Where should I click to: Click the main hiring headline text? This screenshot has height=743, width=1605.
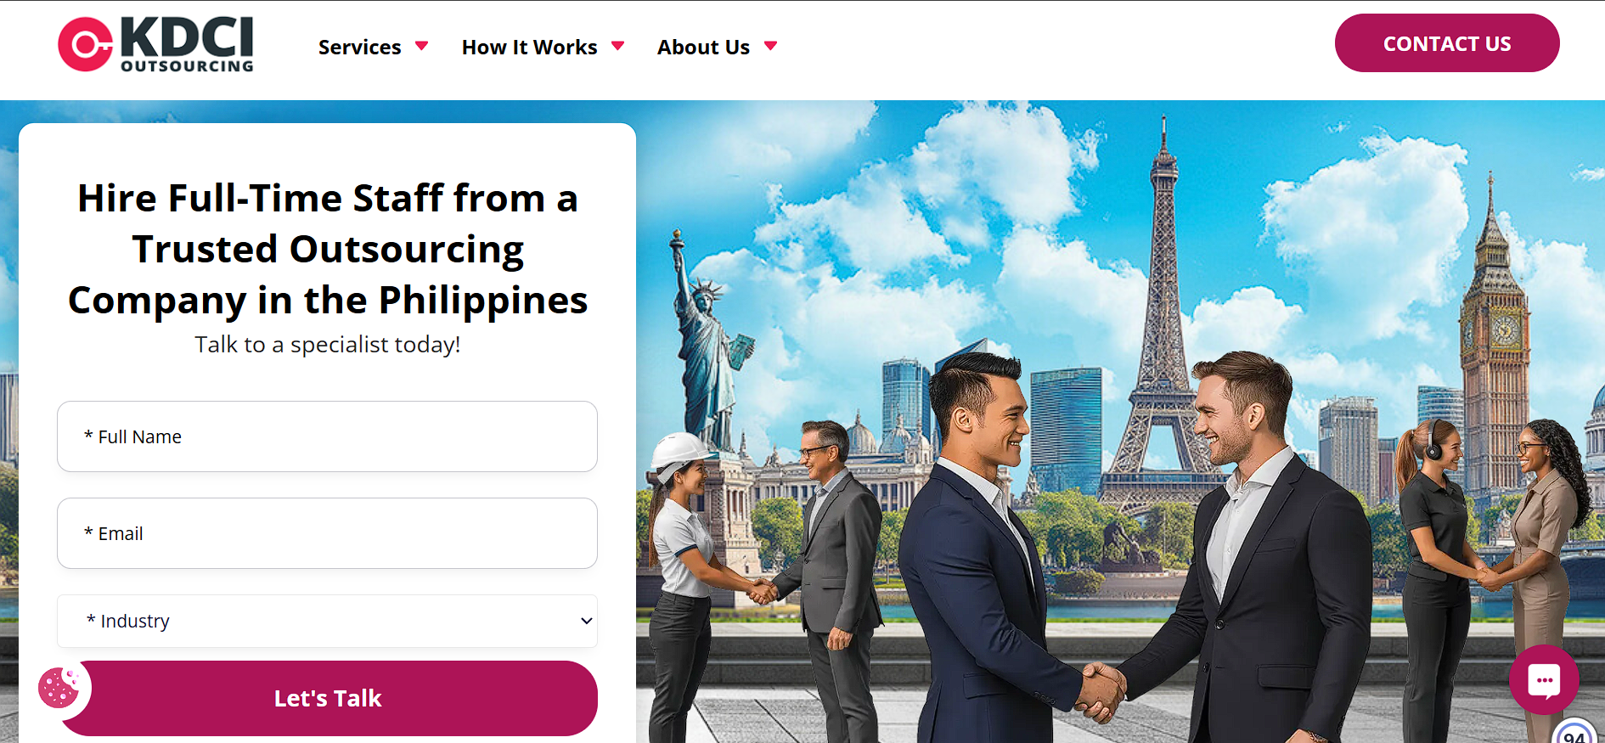click(328, 249)
